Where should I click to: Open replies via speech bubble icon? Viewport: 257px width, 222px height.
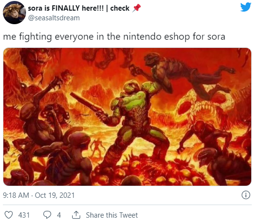(47, 215)
